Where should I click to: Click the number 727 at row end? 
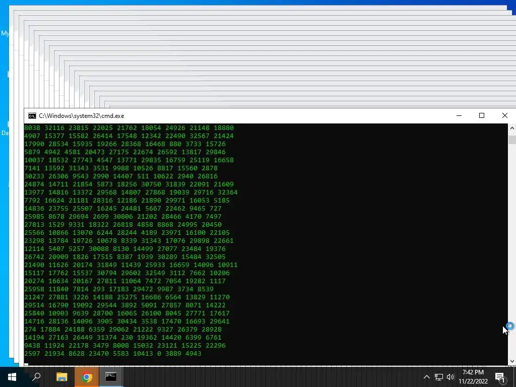click(x=216, y=208)
